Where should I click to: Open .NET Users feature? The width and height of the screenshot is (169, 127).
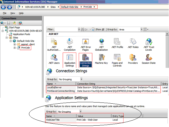tap(54, 59)
